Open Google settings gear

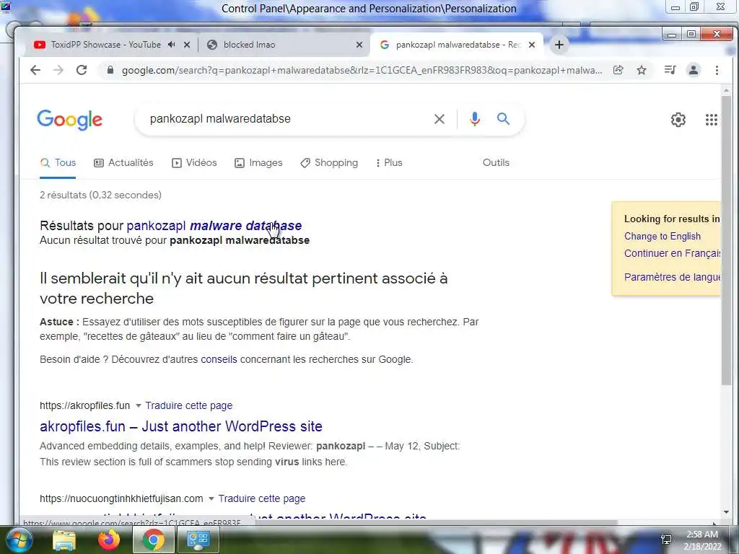pyautogui.click(x=678, y=120)
